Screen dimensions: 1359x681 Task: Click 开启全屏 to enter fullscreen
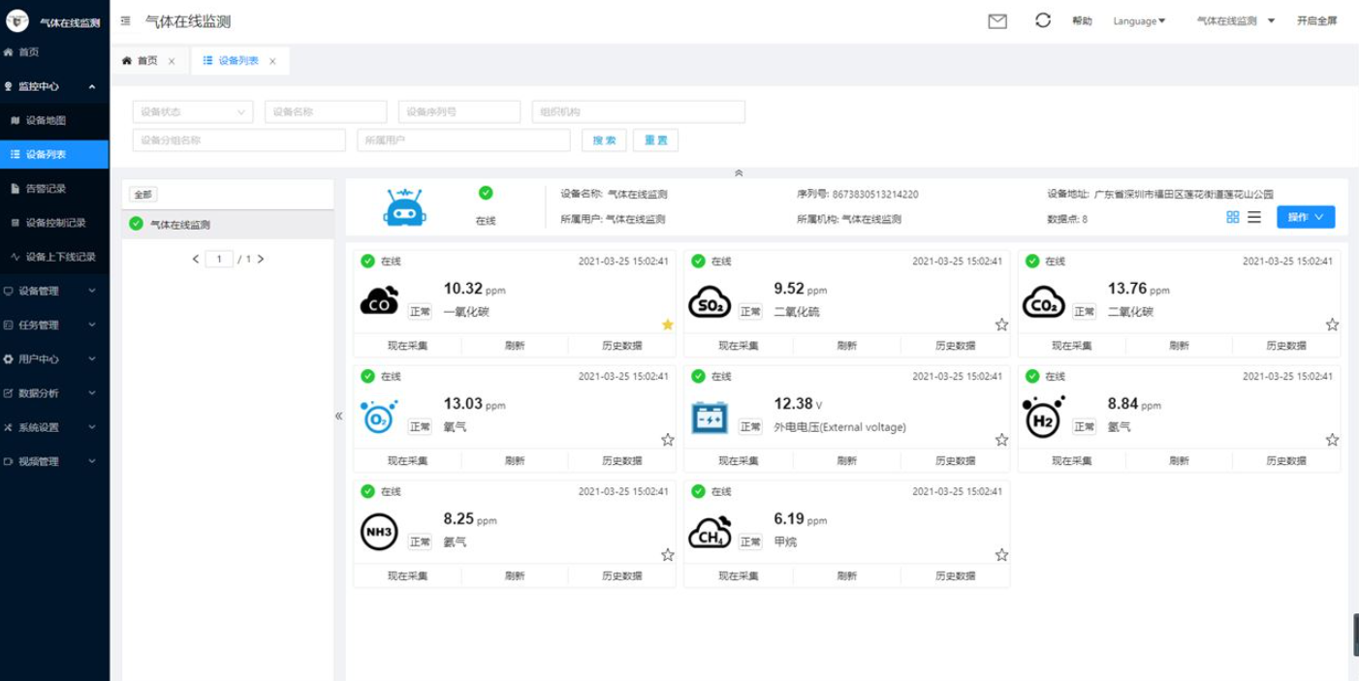click(x=1316, y=20)
